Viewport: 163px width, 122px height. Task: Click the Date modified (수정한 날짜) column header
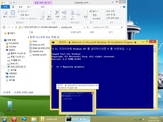(x=76, y=32)
